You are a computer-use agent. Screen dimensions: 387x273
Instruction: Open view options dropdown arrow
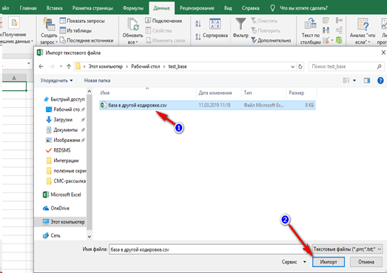[354, 81]
